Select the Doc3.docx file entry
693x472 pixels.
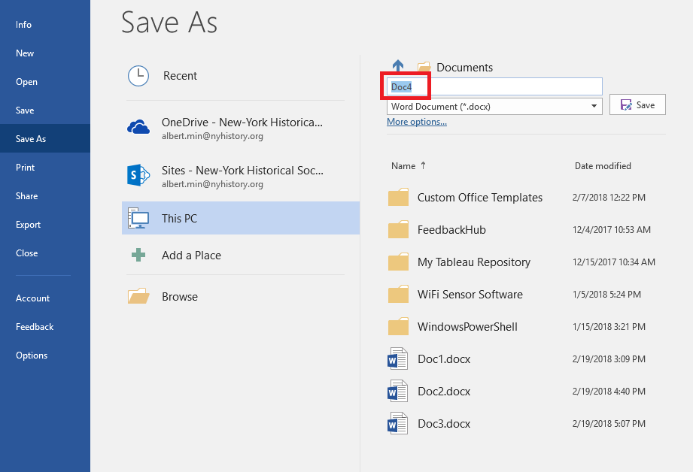pyautogui.click(x=444, y=424)
